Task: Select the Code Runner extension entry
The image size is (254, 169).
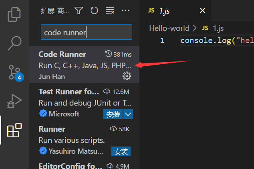Action: coord(84,65)
